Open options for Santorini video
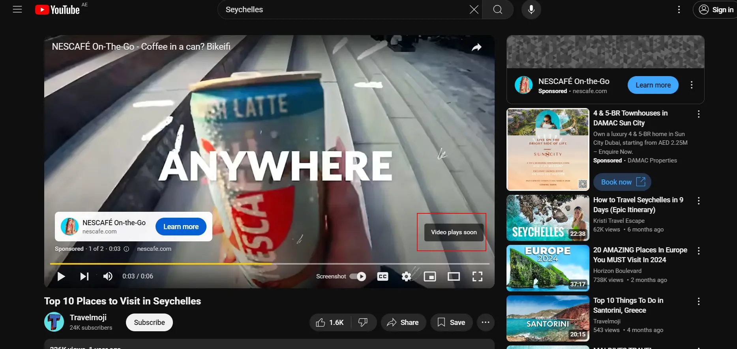Viewport: 737px width, 349px height. 699,301
